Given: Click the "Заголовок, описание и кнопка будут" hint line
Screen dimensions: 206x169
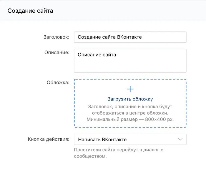Looking at the screenshot, I should click(130, 106).
